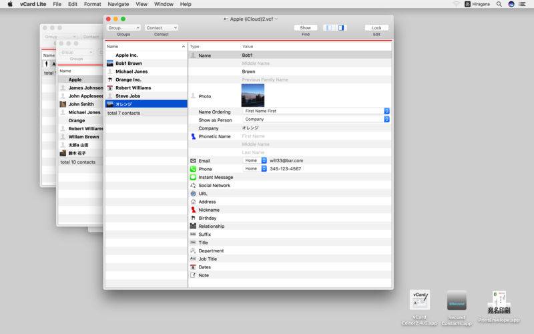Select the オレンジ contact row
The width and height of the screenshot is (534, 334).
point(146,104)
